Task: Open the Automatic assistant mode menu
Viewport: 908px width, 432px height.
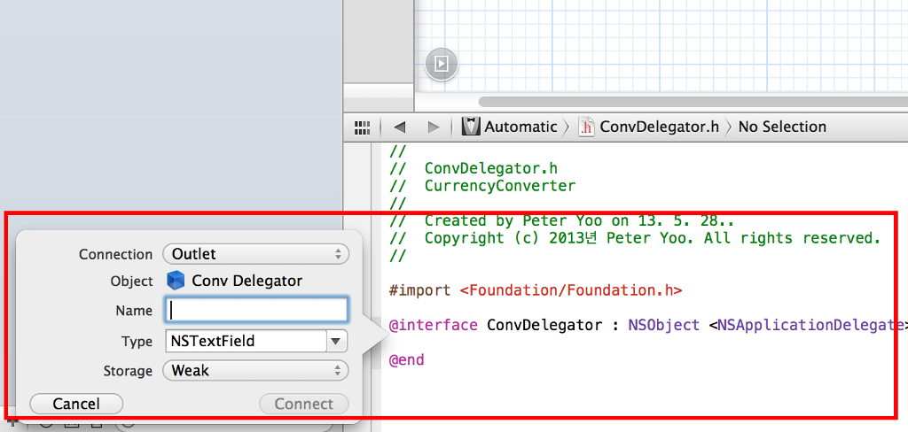Action: [x=510, y=127]
